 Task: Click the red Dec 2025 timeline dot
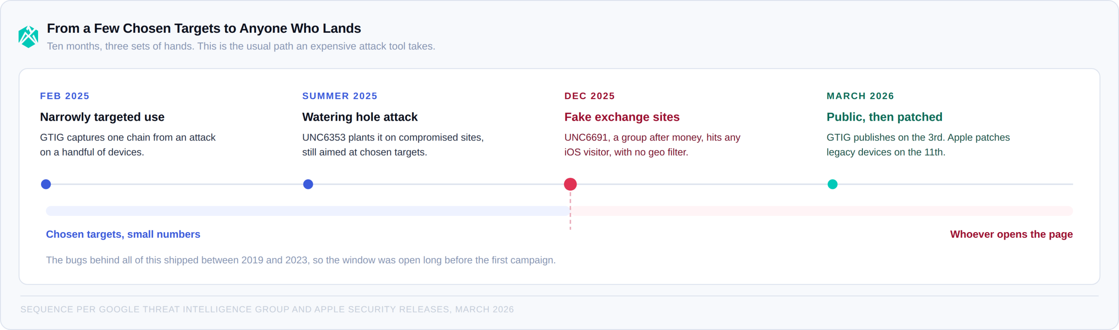(570, 184)
